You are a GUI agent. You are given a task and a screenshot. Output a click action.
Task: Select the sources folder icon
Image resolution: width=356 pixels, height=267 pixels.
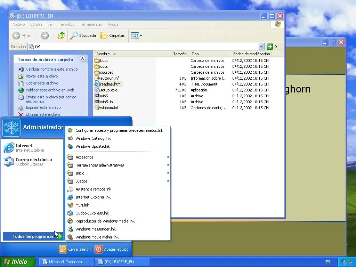point(97,72)
